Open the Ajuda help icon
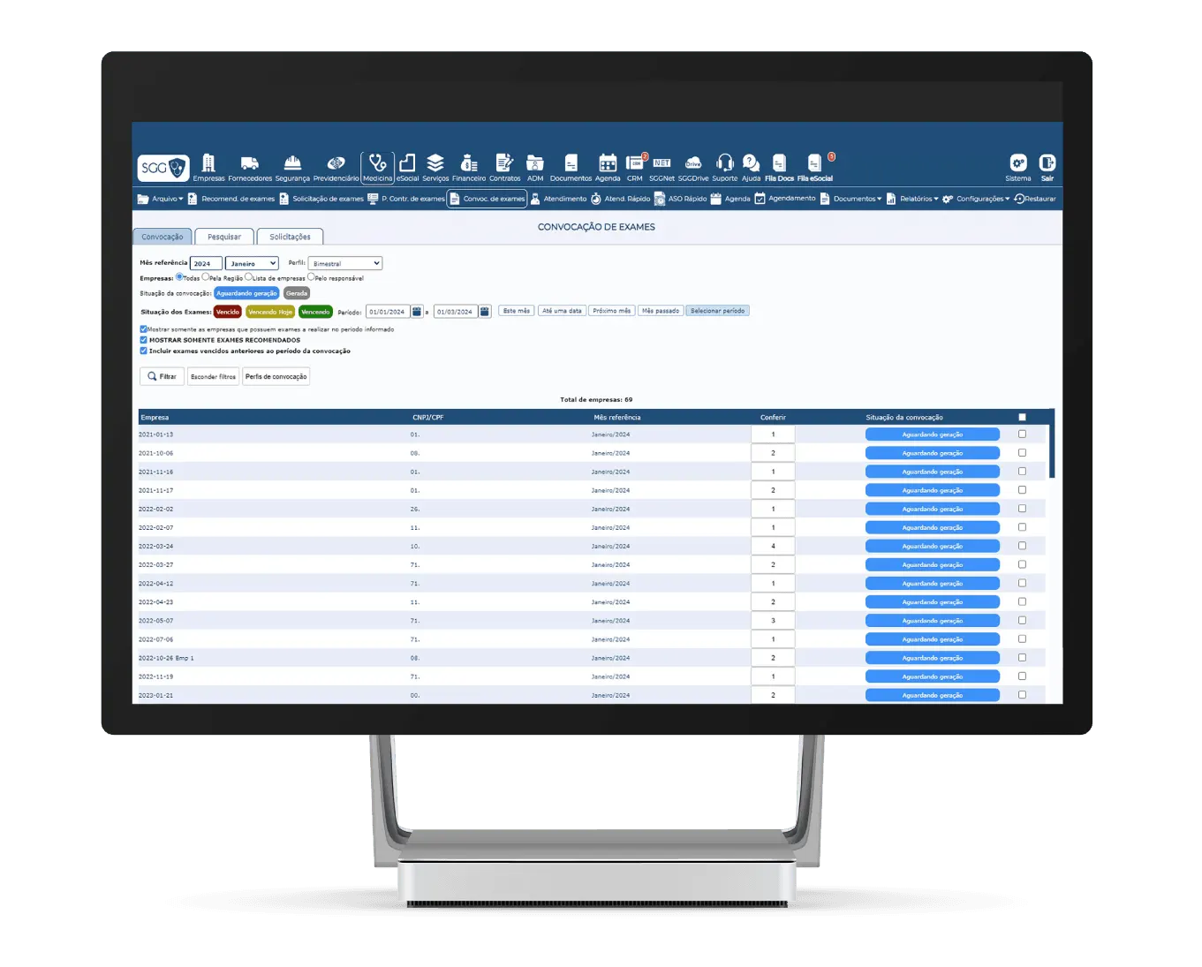This screenshot has height=967, width=1202. tap(751, 167)
